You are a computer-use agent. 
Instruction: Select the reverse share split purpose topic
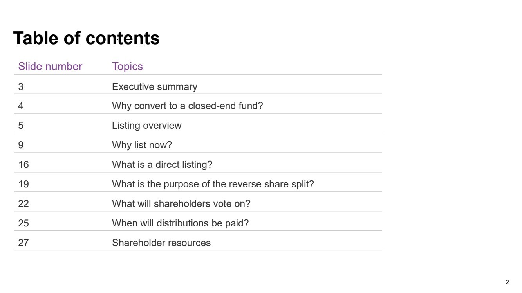click(x=213, y=184)
